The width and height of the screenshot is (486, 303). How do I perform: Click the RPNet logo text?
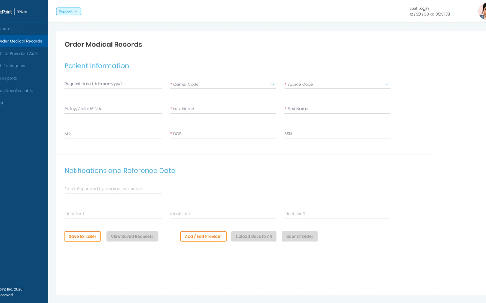tap(22, 12)
